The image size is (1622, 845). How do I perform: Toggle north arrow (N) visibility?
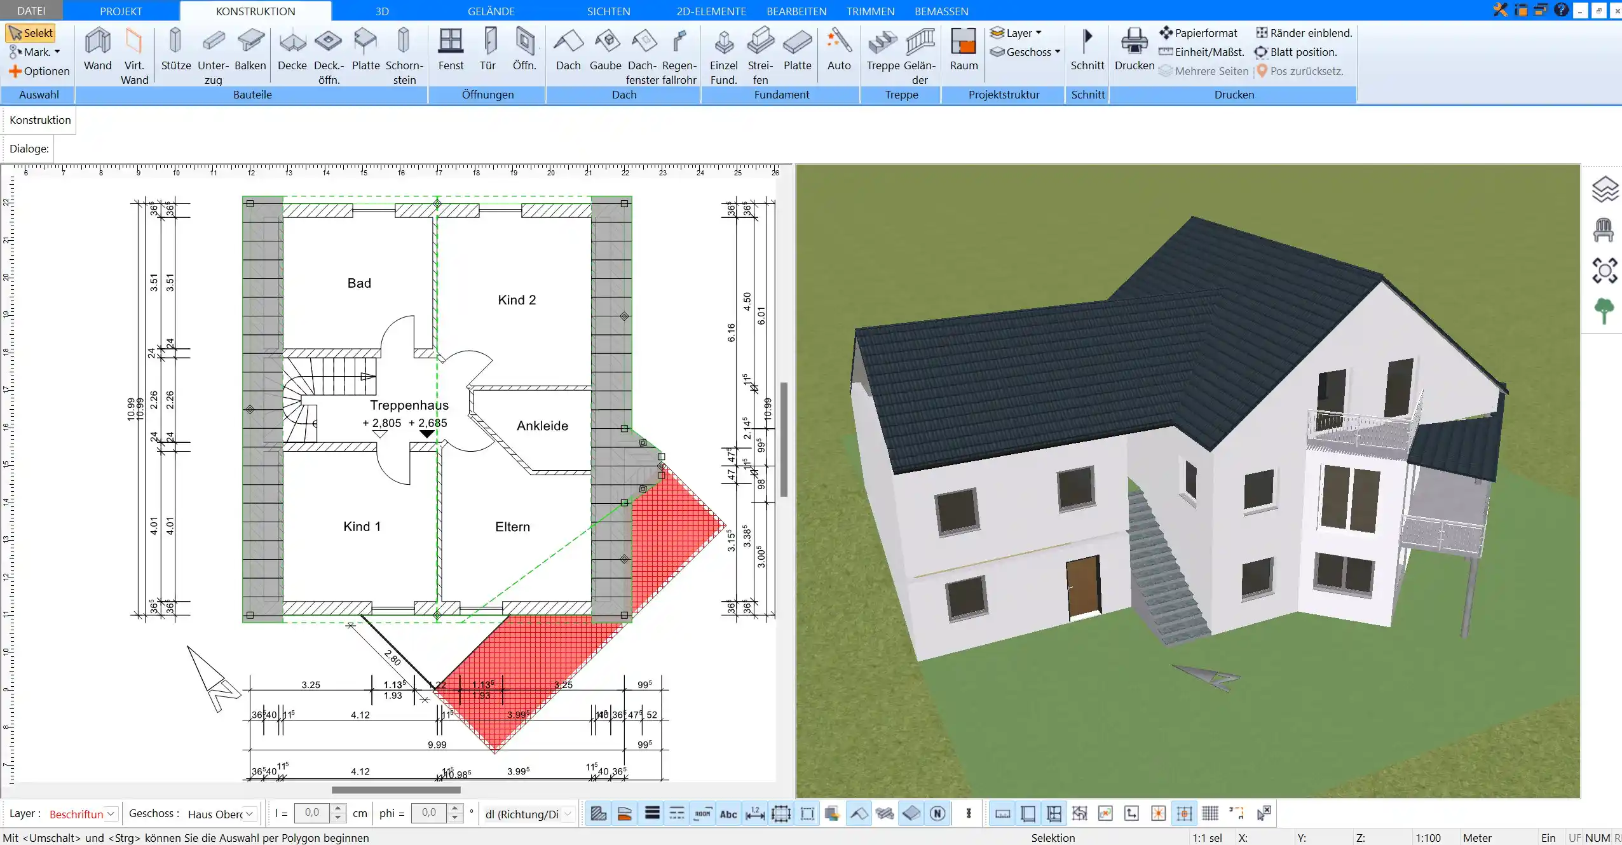click(x=937, y=813)
